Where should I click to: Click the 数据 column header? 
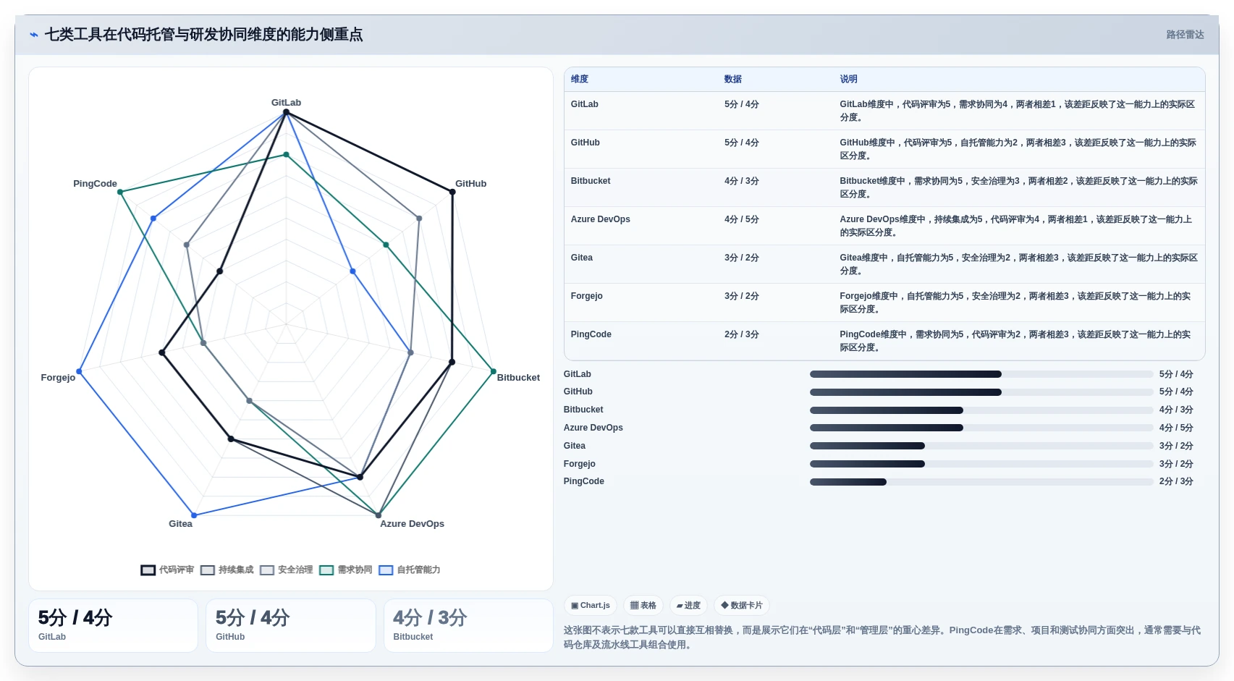pyautogui.click(x=733, y=80)
